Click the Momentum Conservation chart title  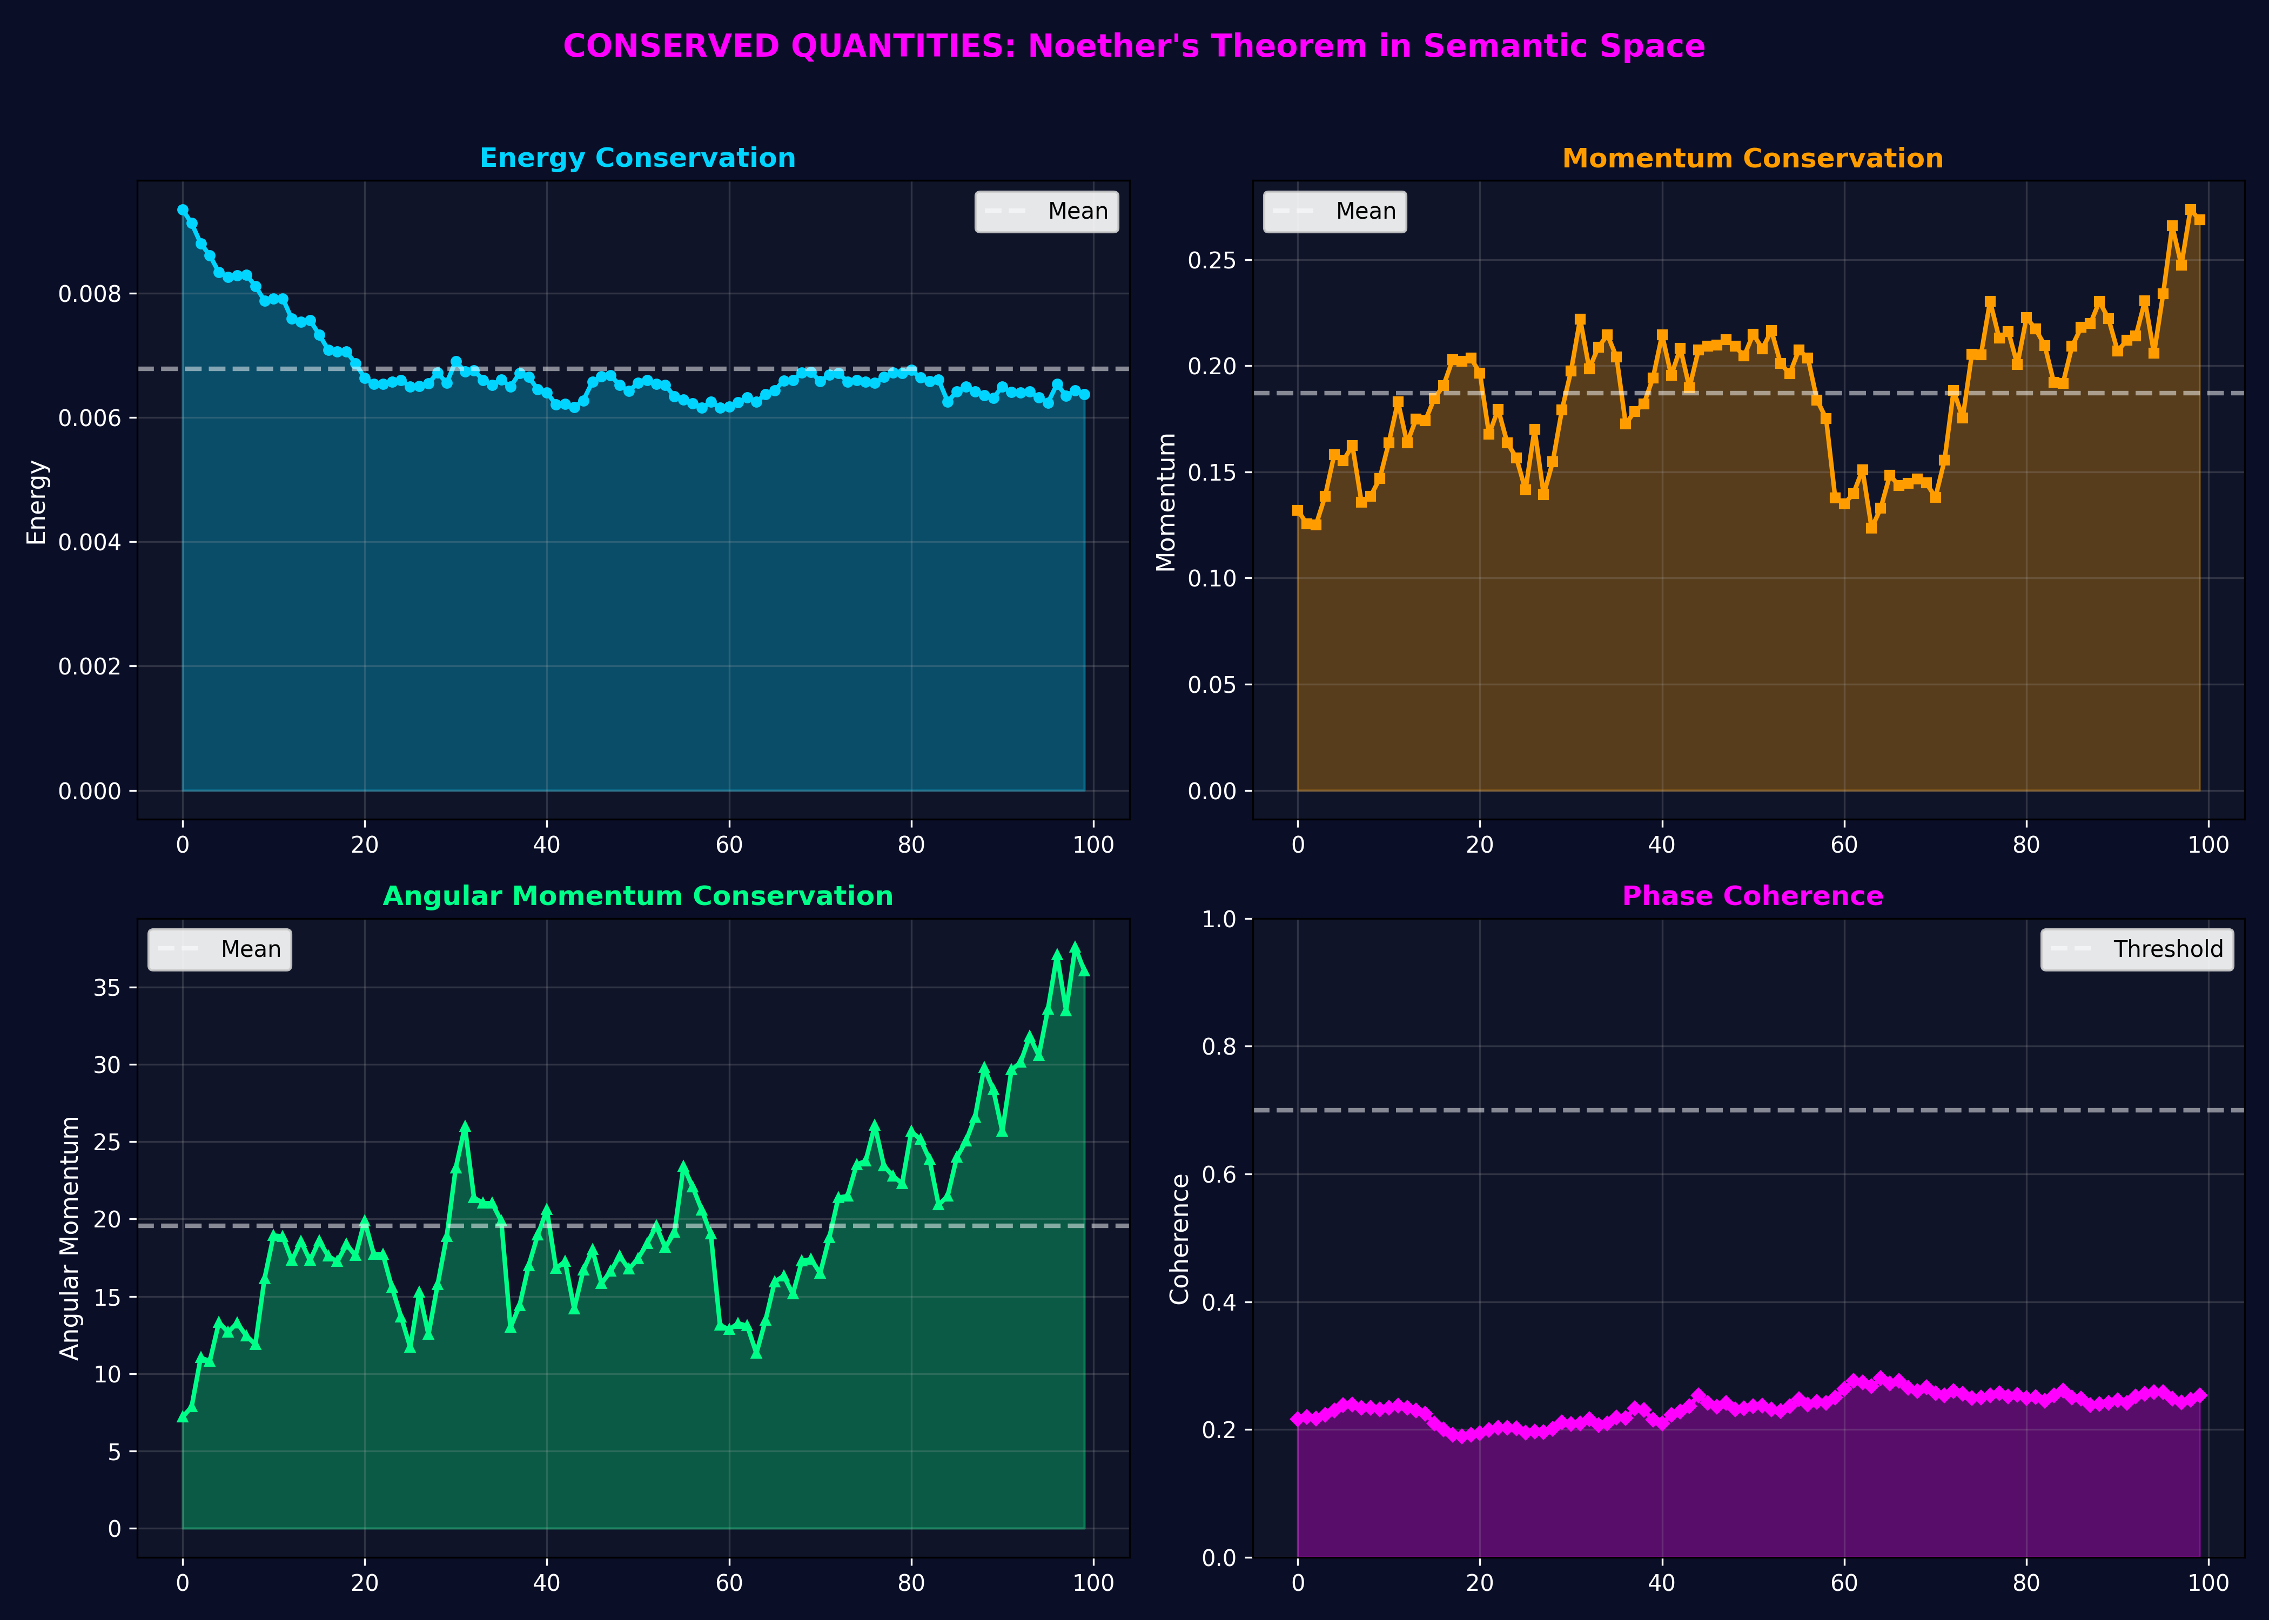(1752, 158)
